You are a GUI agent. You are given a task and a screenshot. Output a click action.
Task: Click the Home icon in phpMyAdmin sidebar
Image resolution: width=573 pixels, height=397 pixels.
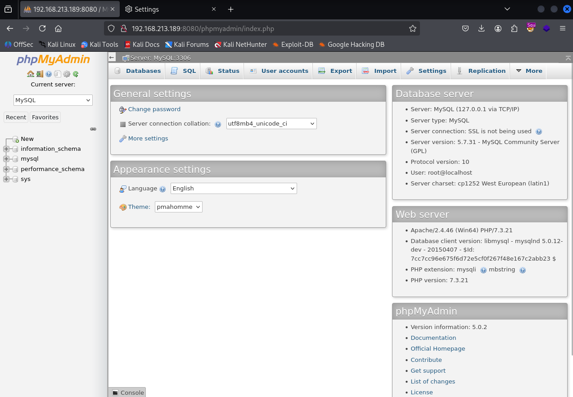tap(30, 74)
